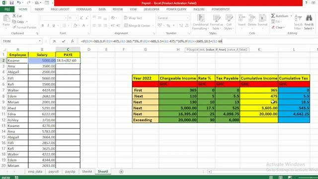The image size is (318, 179).
Task: Open the Merge & Center dropdown arrow
Action: coord(153,26)
